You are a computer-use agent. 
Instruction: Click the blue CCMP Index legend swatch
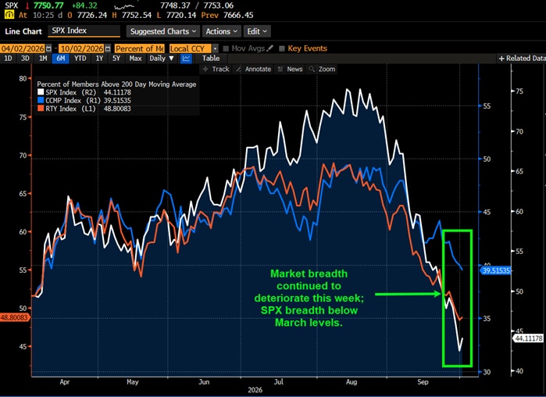coord(41,101)
